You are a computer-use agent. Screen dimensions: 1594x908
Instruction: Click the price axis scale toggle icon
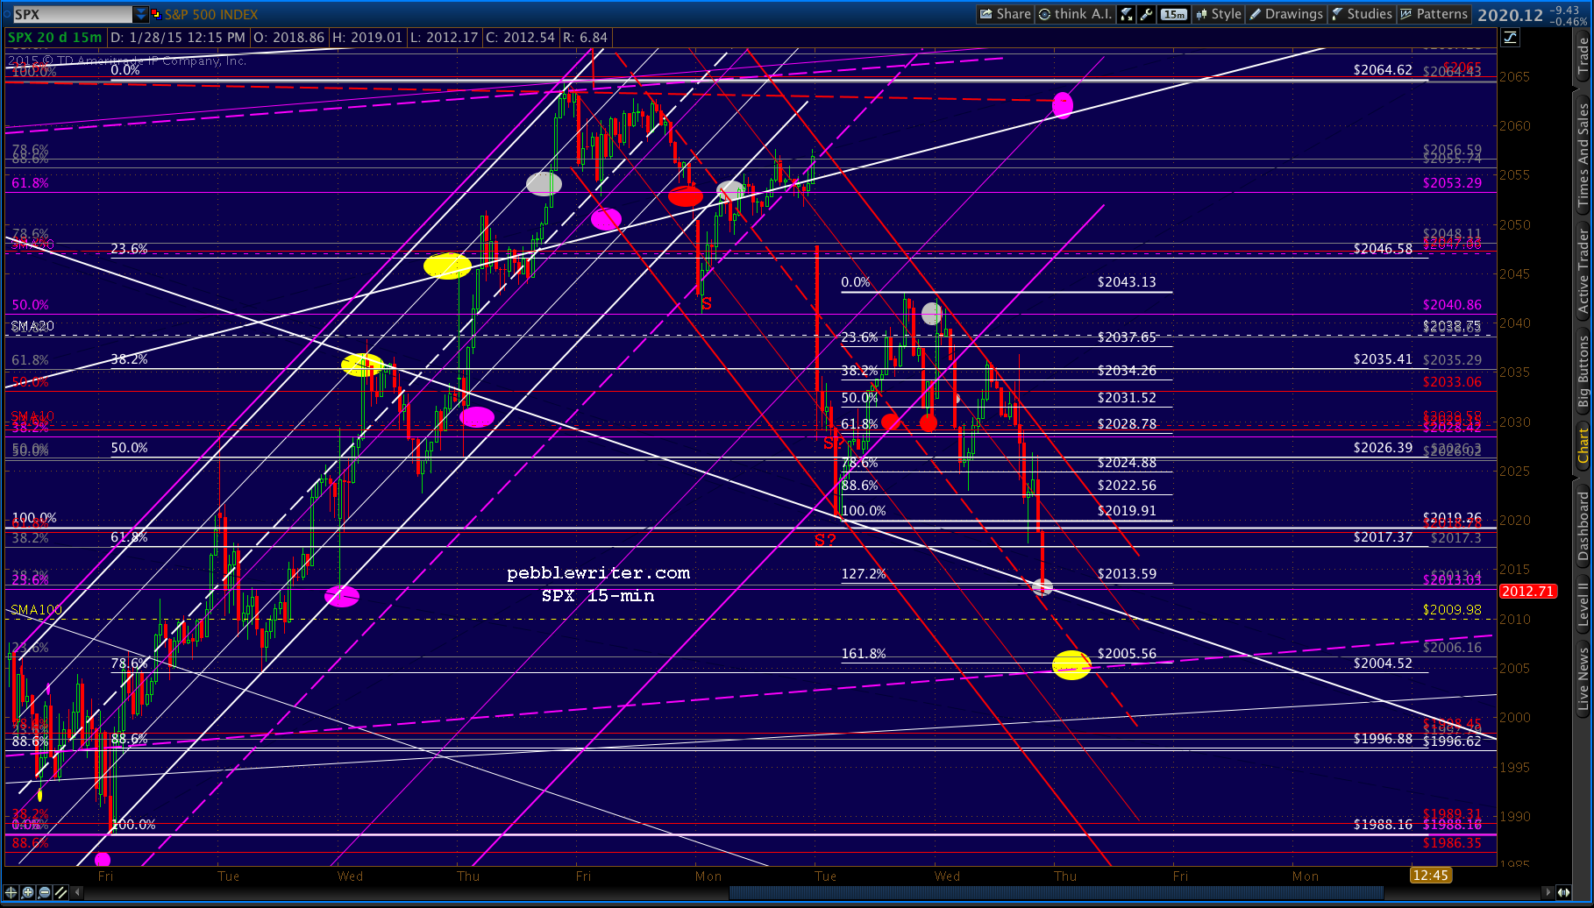tap(1511, 38)
